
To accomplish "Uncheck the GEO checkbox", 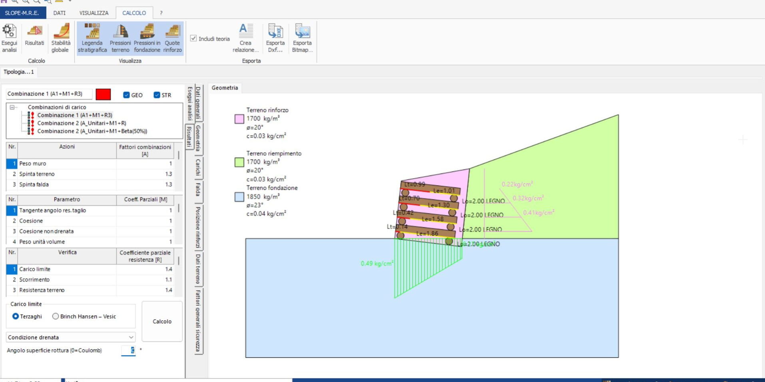I will (126, 95).
